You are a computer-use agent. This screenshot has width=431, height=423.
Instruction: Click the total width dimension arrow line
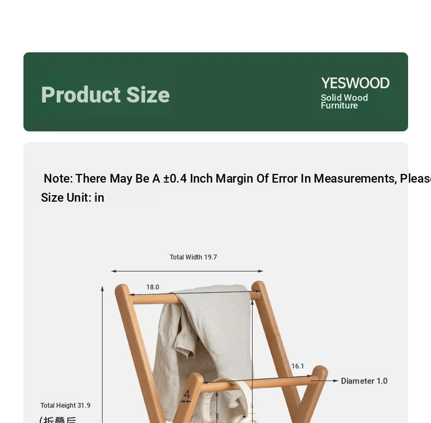(x=187, y=271)
